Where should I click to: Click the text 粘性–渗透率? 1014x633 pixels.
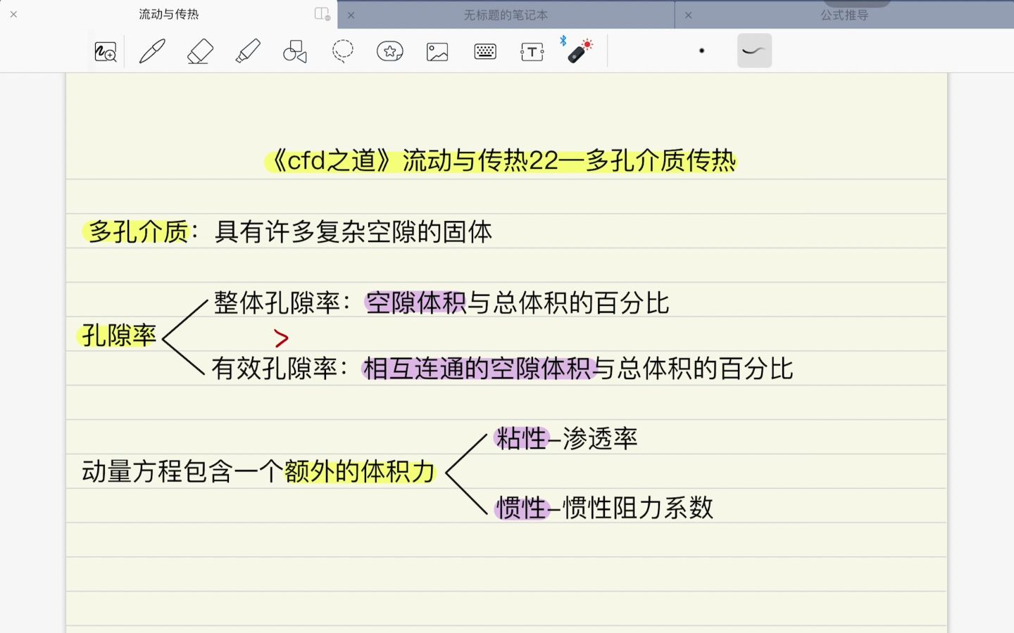[566, 439]
